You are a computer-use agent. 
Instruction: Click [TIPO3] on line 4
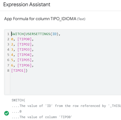click(25, 50)
